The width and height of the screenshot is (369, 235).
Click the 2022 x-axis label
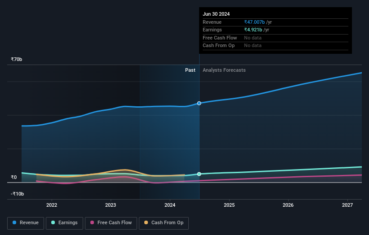52,205
